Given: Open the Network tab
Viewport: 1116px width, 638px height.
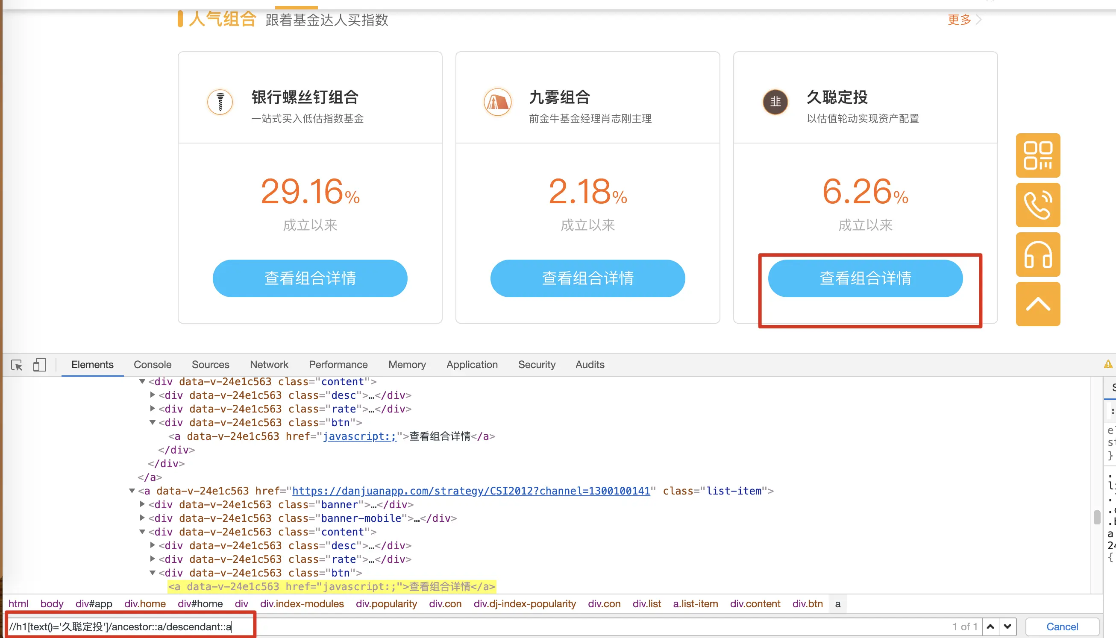Looking at the screenshot, I should point(269,365).
